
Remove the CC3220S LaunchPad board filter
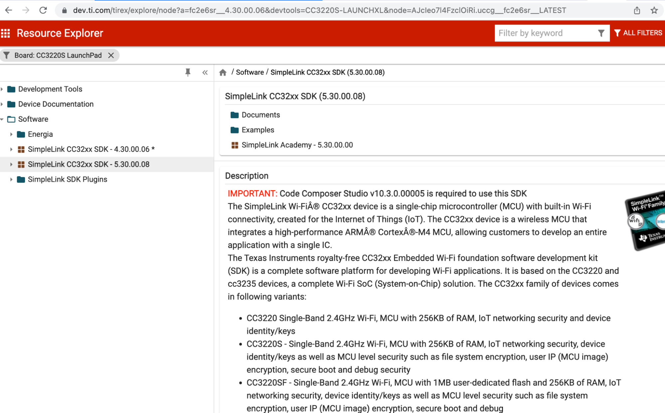[111, 56]
